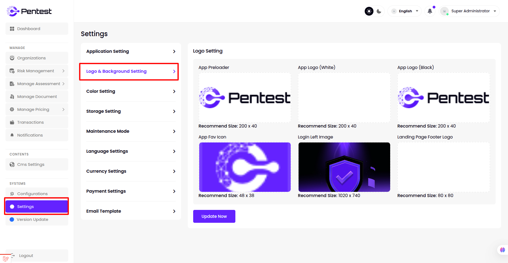
Task: Switch to light mode sun toggle
Action: pyautogui.click(x=369, y=11)
